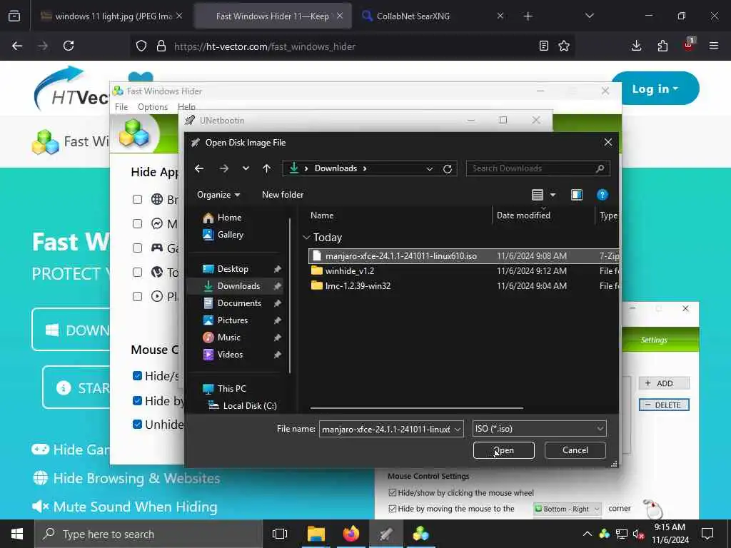Screen dimensions: 731x548
Task: Check the Torrent checkbox in Fast Windows Hider
Action: (x=137, y=272)
